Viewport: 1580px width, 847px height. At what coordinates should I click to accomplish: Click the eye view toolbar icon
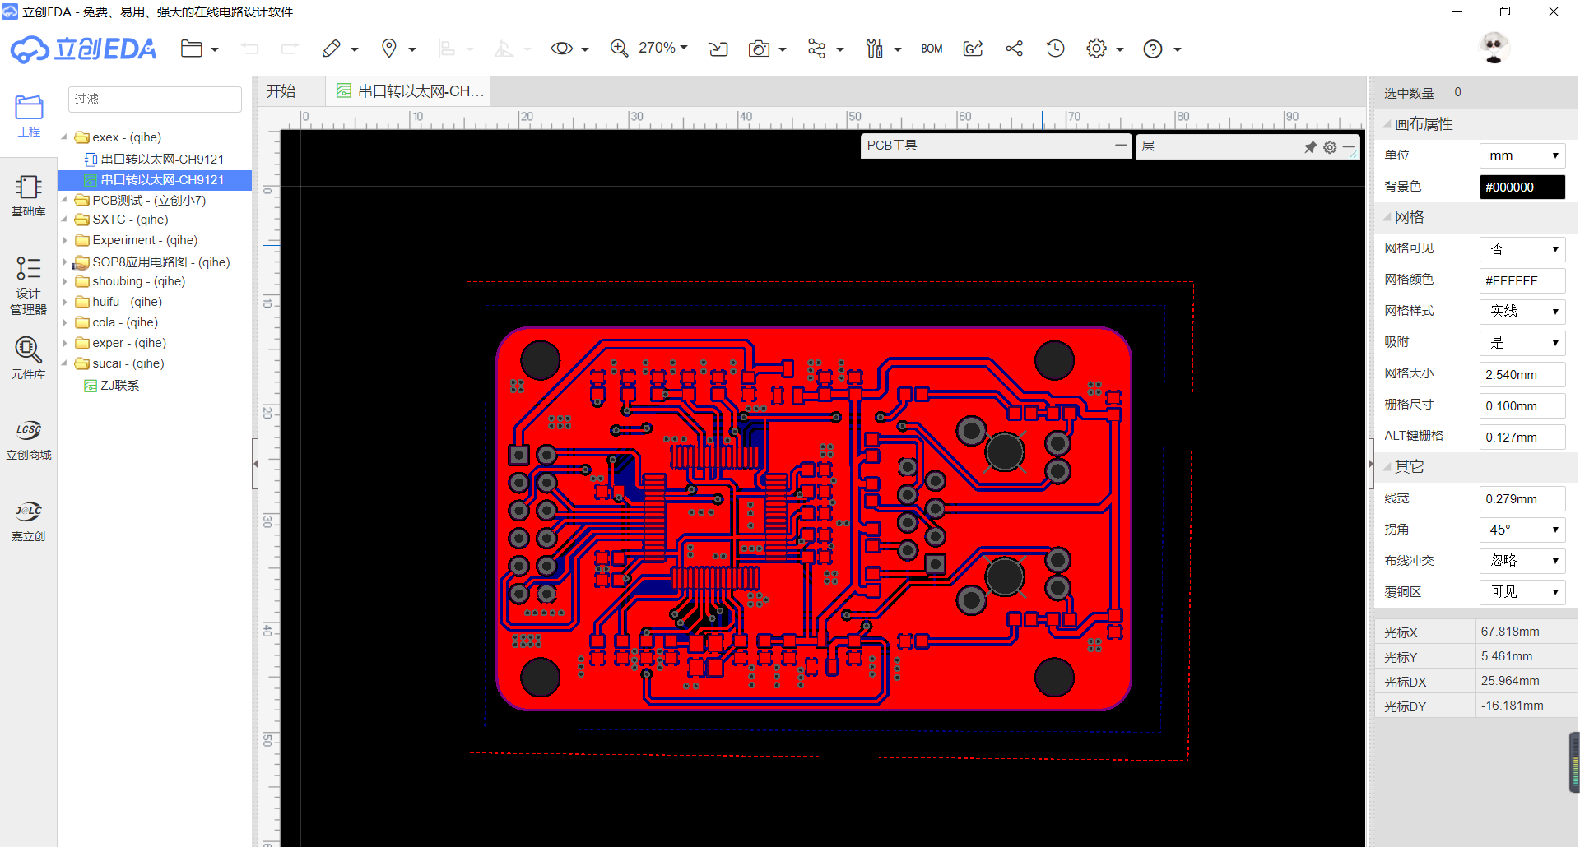coord(561,49)
